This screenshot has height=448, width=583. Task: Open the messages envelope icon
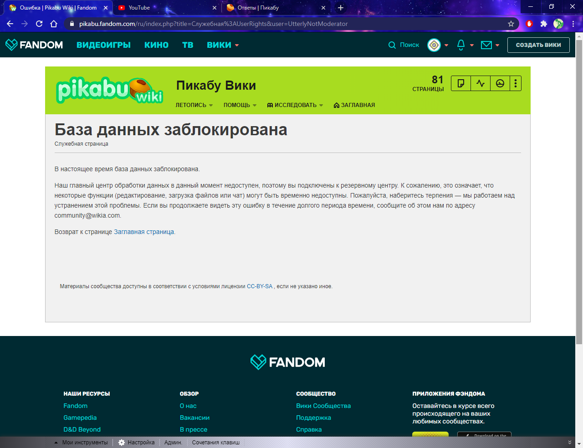486,45
